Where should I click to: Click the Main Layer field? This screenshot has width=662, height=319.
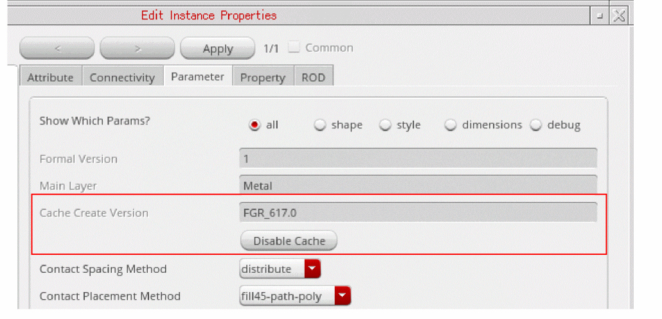click(418, 186)
